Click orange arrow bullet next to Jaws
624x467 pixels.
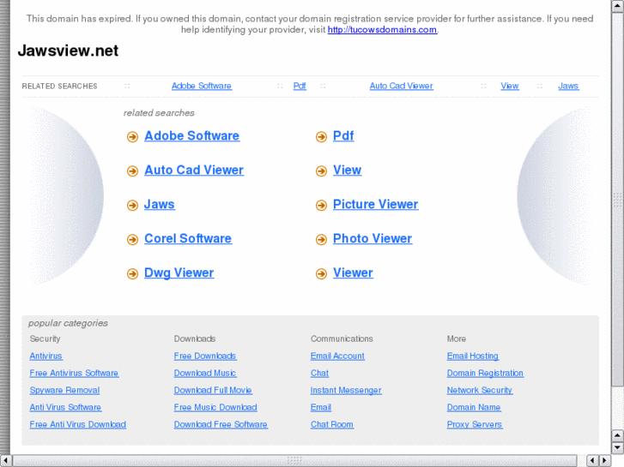pos(132,206)
